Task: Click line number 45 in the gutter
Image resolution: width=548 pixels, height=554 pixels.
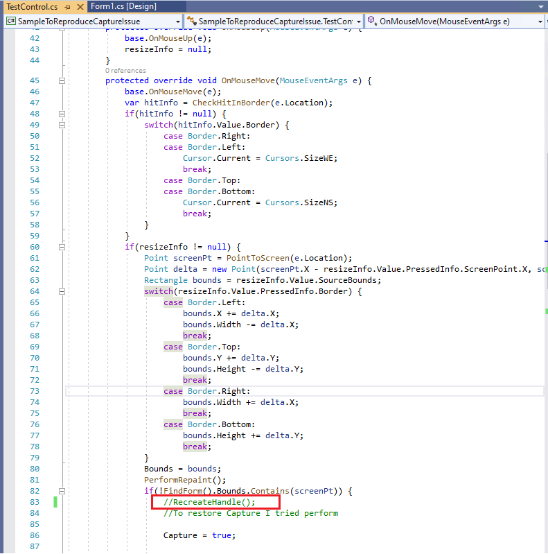Action: (x=35, y=80)
